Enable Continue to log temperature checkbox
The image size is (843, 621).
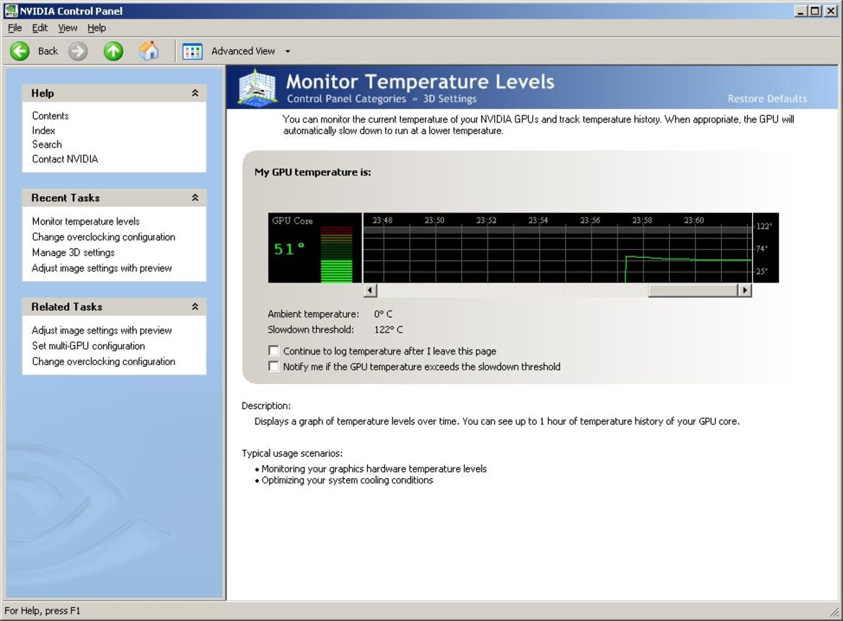[x=273, y=351]
